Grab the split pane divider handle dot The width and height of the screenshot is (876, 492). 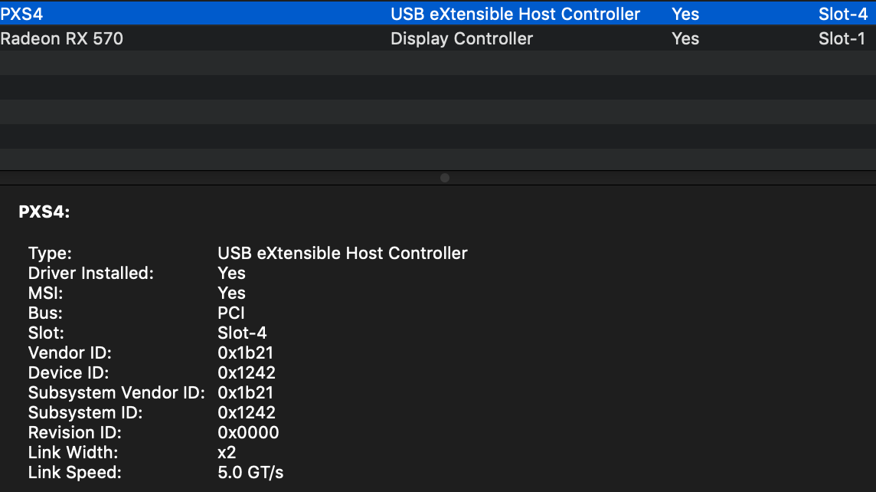coord(445,178)
